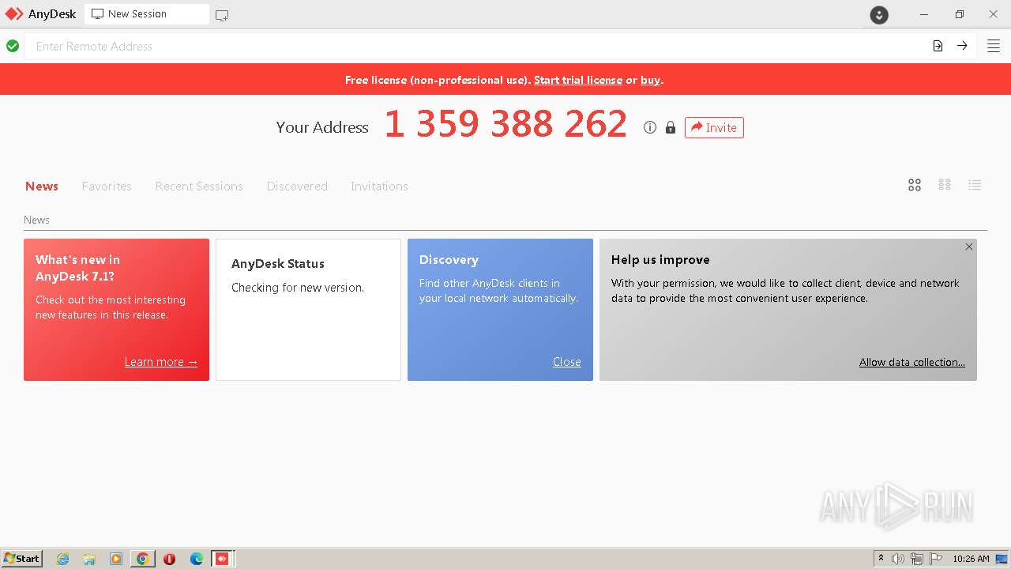The image size is (1011, 569).
Task: Click the AnyDesk logo in title bar
Action: (14, 14)
